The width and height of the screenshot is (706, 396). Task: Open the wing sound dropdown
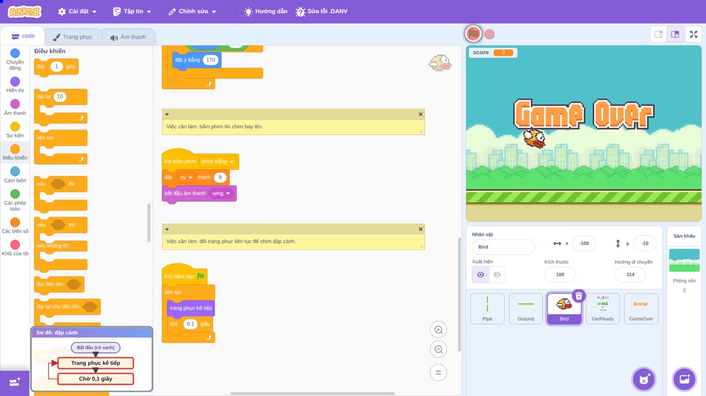(x=221, y=194)
